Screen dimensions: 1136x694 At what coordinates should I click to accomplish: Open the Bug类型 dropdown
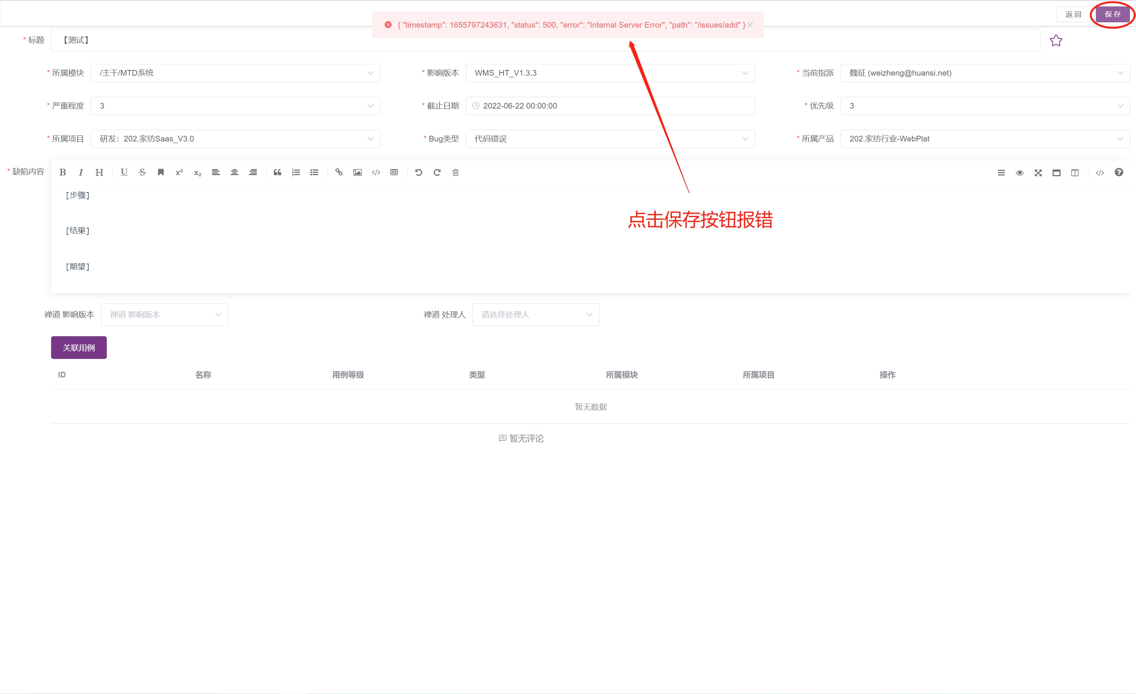tap(745, 139)
